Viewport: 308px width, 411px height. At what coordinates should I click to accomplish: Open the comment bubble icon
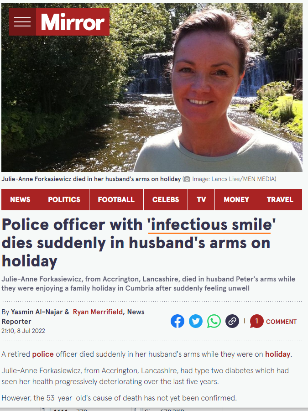pos(256,321)
